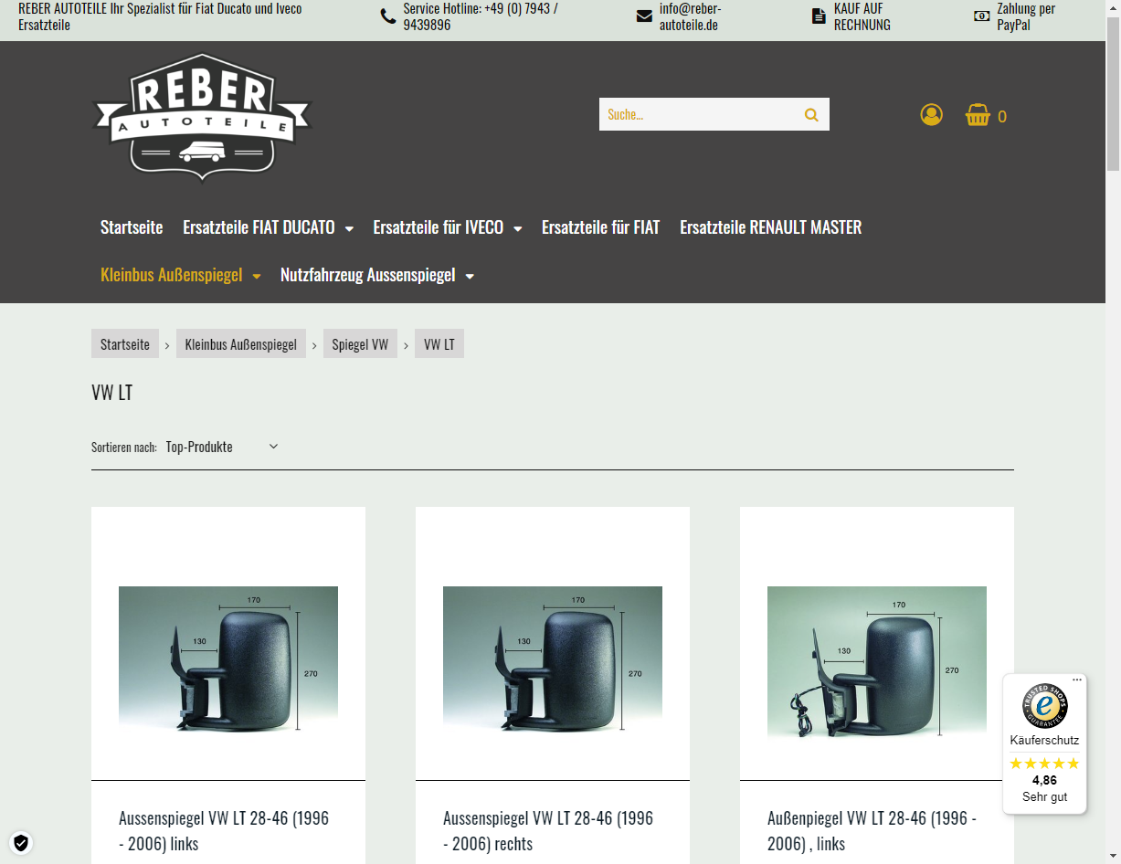
Task: Open Ersatzteile für IVECO menu item
Action: pyautogui.click(x=439, y=227)
